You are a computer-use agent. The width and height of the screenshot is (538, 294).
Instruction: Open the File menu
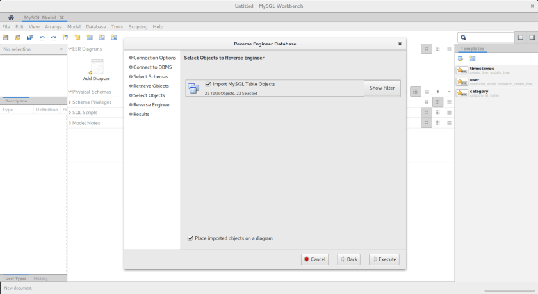pyautogui.click(x=6, y=26)
